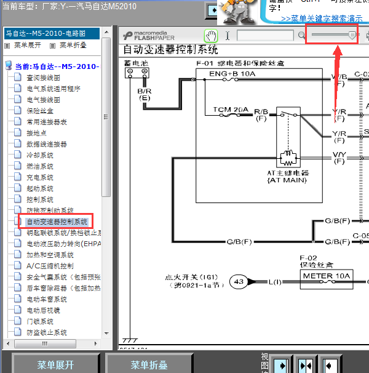
Task: Open 控制系统 tree entry
Action: (40, 199)
